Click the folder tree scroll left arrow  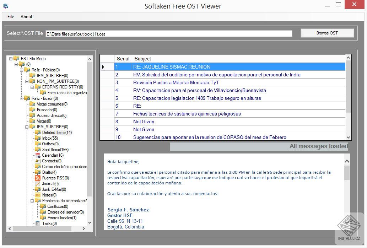point(10,228)
